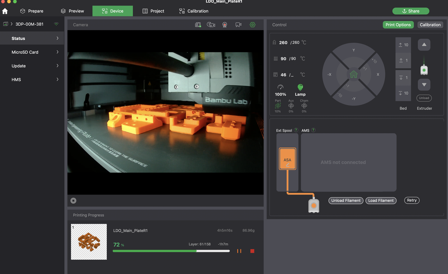Click the SD card status icon
The image size is (448, 274).
click(198, 25)
